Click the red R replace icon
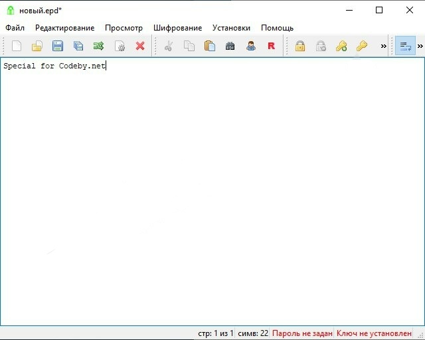The height and width of the screenshot is (340, 425). 272,46
